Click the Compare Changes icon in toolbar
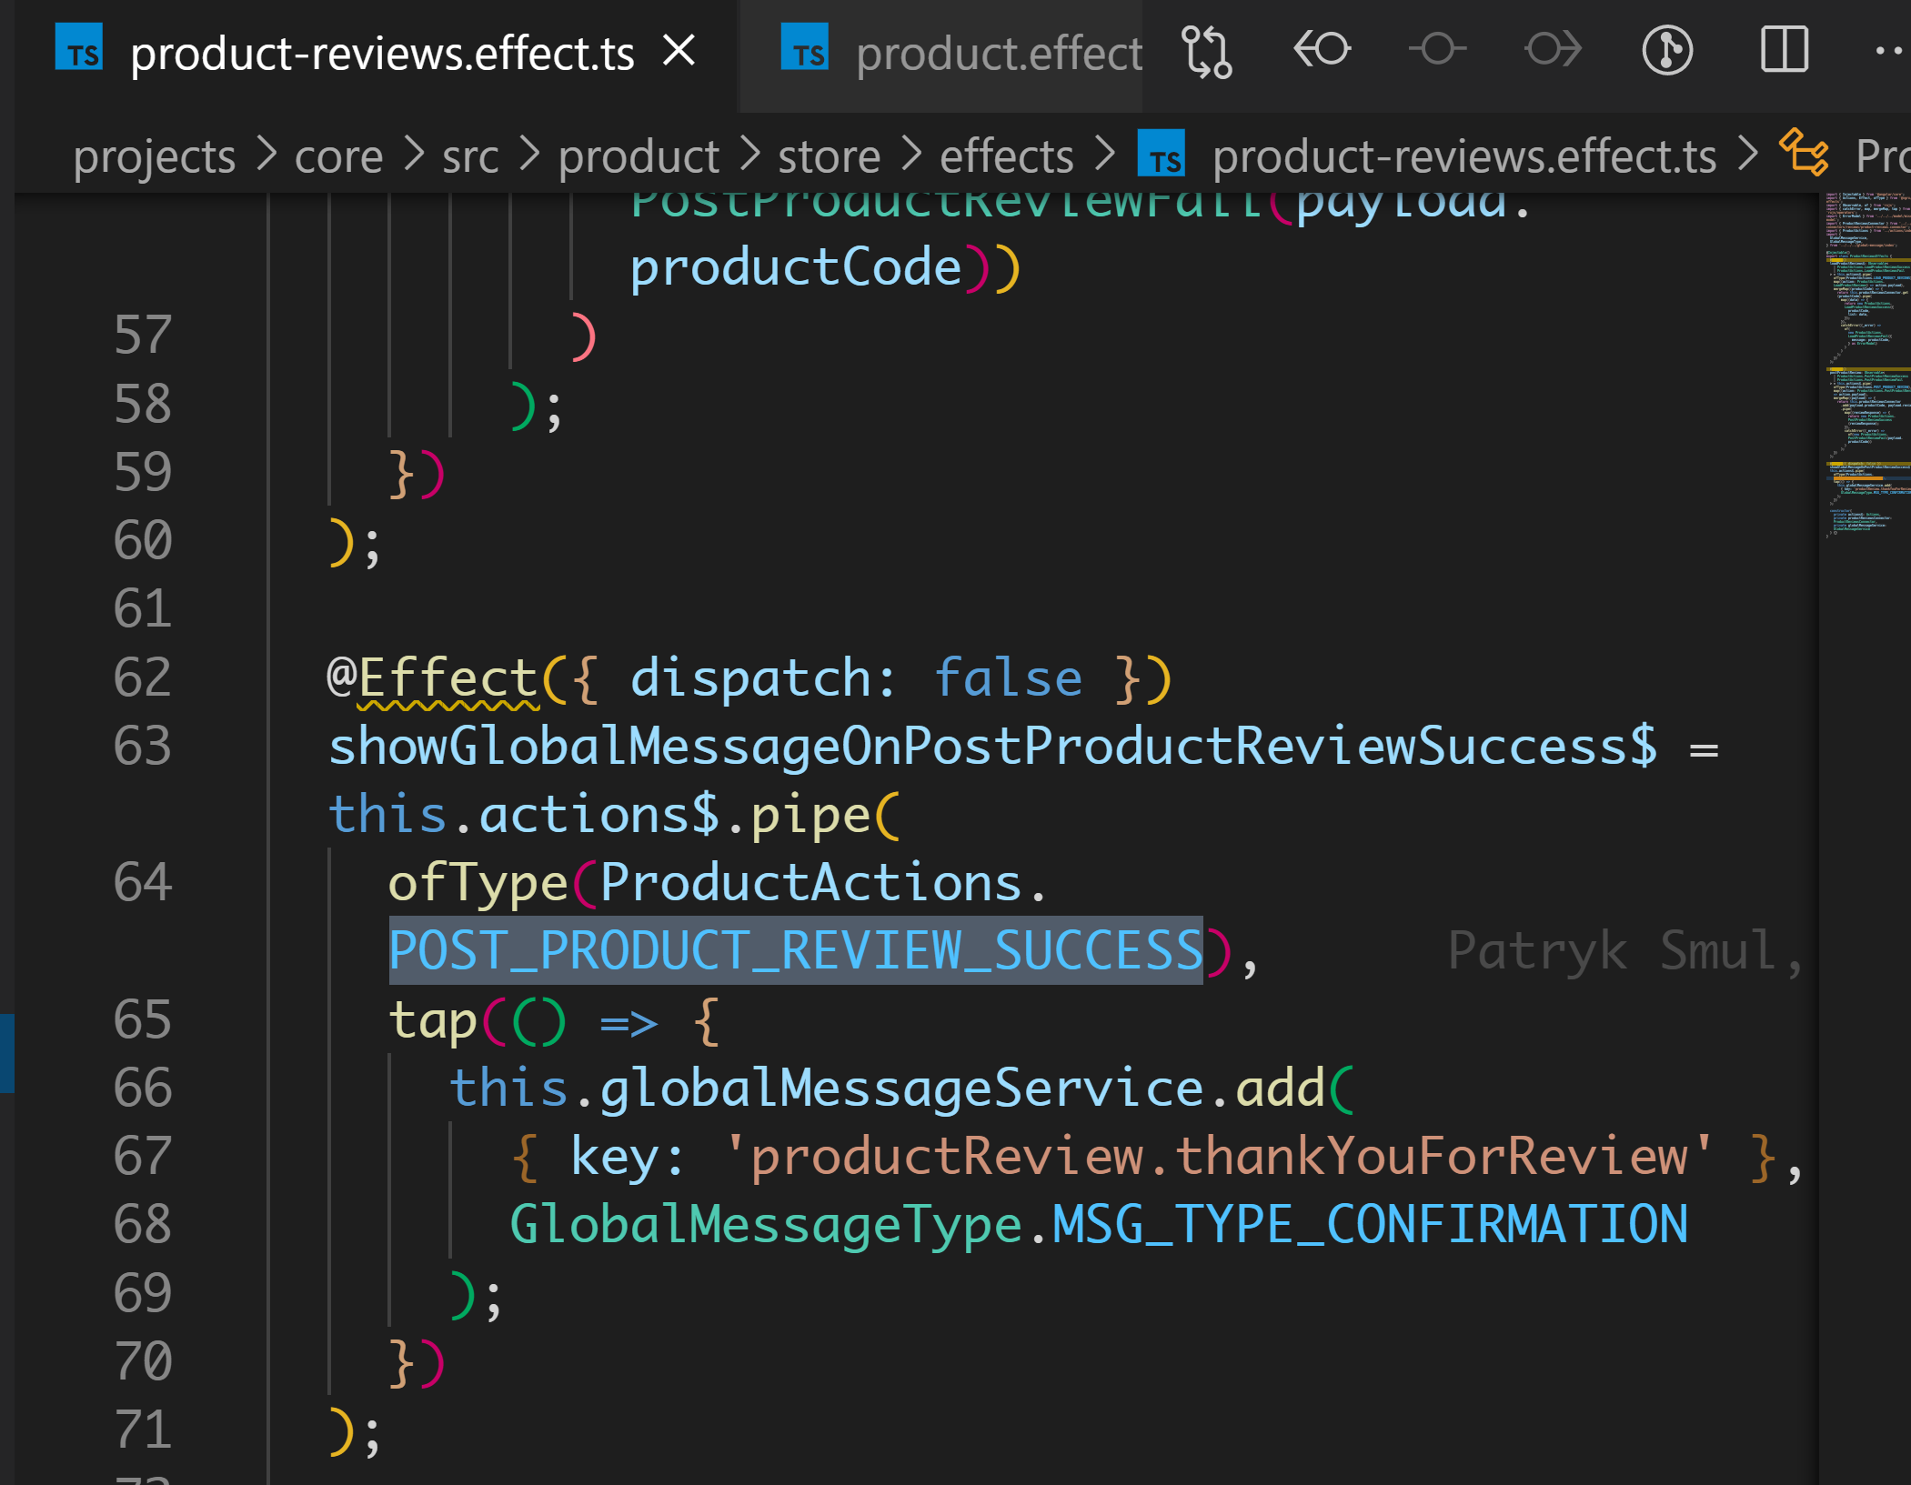Image resolution: width=1911 pixels, height=1485 pixels. coord(1206,51)
